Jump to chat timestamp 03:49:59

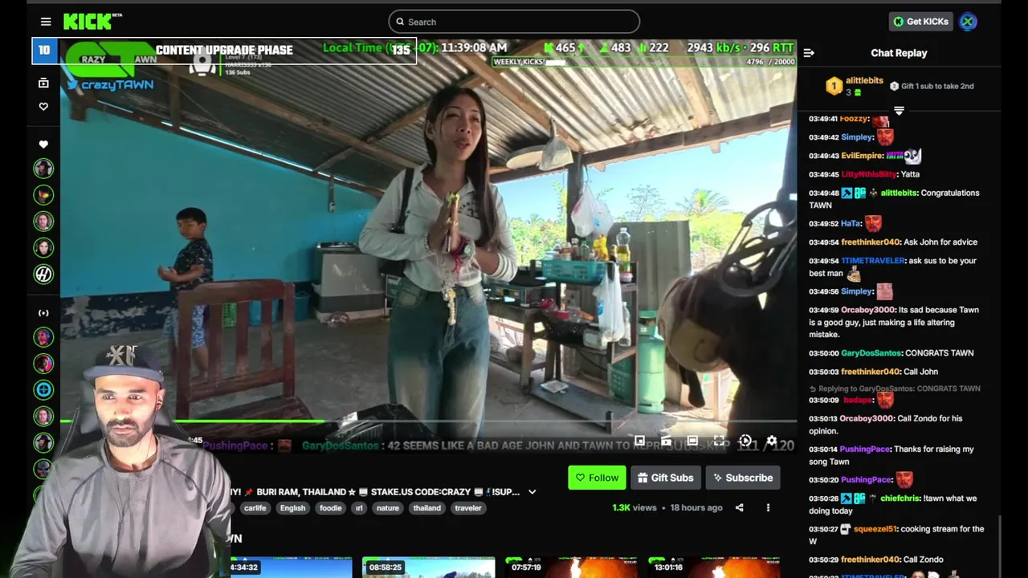tap(823, 310)
